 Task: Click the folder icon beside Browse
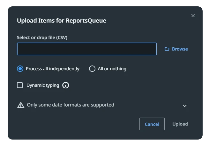click(167, 49)
